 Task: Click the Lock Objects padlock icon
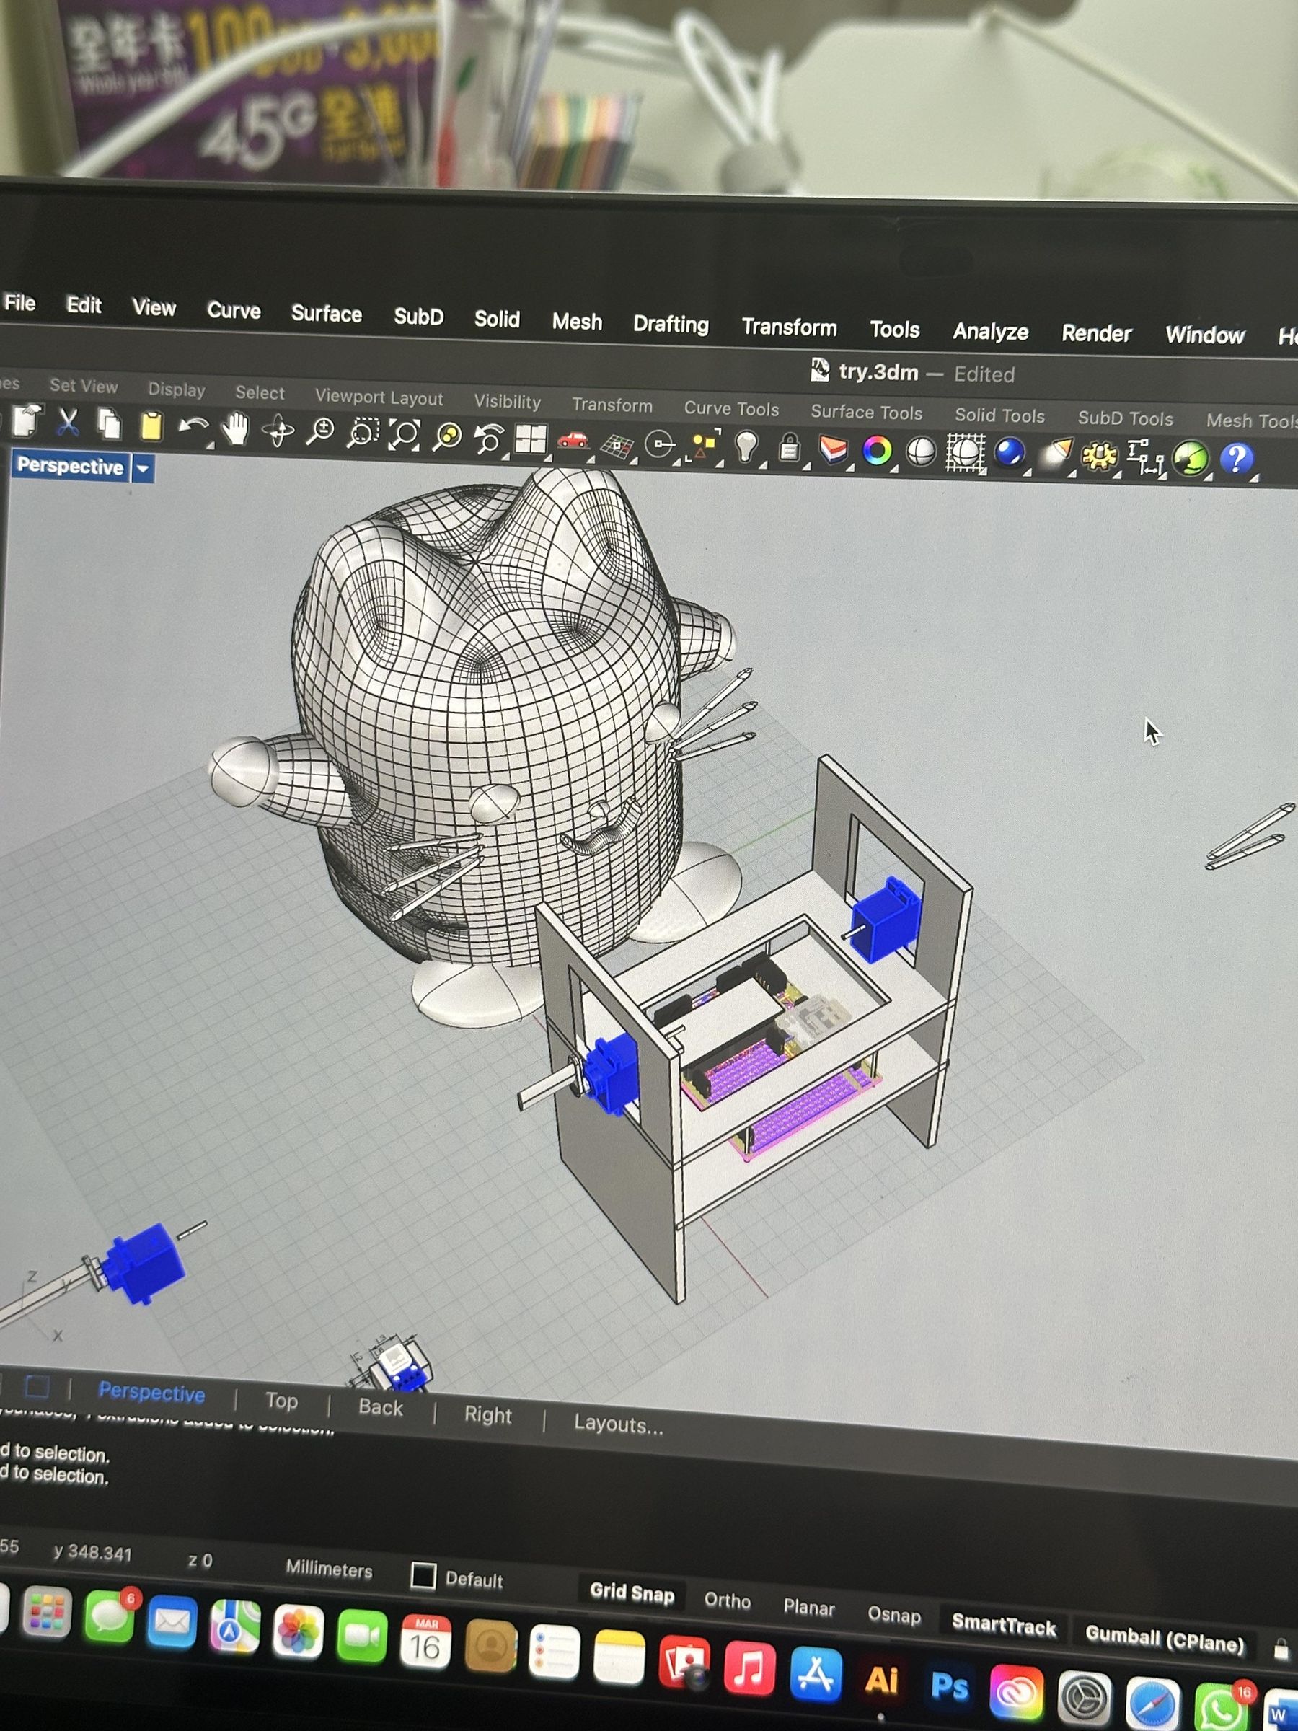(x=790, y=449)
